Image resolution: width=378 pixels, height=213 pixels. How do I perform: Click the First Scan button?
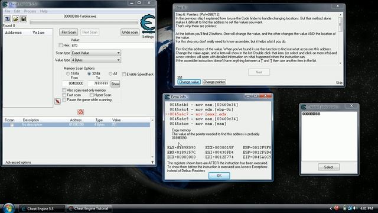pyautogui.click(x=69, y=32)
